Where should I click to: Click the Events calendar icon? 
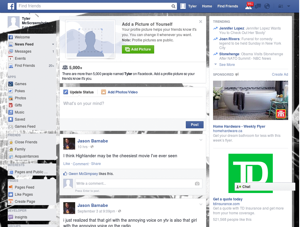(x=11, y=59)
